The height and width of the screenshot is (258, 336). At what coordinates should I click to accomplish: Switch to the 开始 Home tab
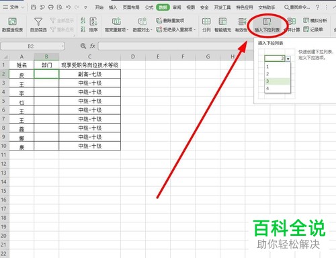click(99, 7)
